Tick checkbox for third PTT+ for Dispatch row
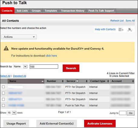Viewport: 138px width, 128px height. (x=3, y=99)
